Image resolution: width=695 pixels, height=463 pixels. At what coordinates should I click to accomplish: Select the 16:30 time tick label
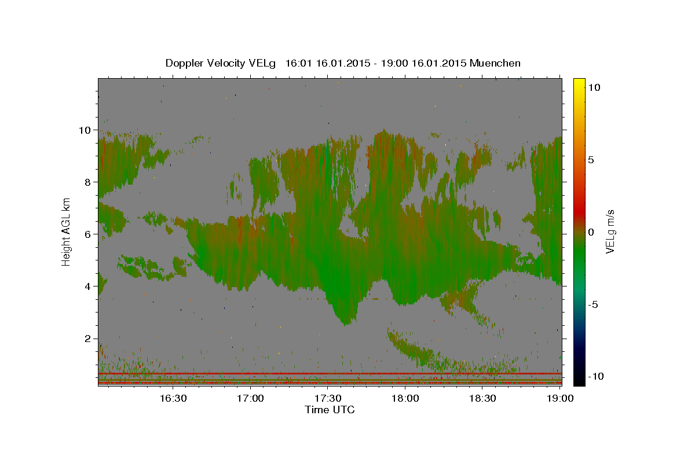[x=173, y=399]
